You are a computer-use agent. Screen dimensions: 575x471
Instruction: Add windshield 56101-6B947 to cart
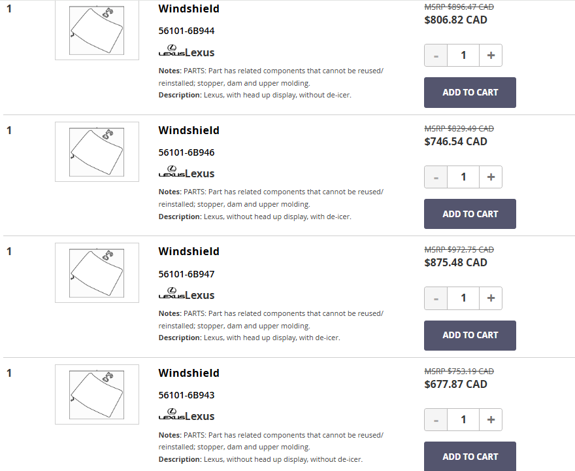point(470,335)
